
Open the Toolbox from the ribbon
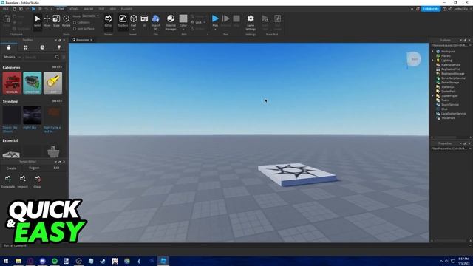[123, 21]
